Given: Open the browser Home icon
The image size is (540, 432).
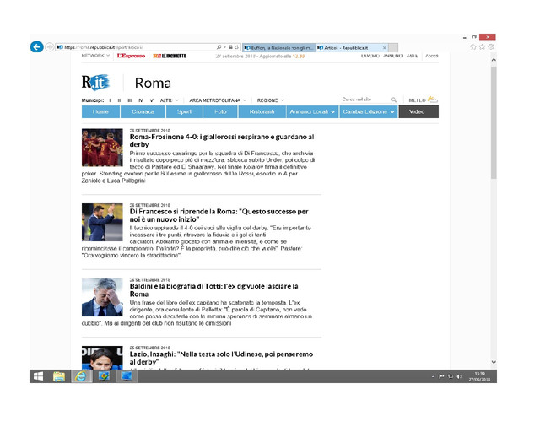Looking at the screenshot, I should (x=473, y=47).
